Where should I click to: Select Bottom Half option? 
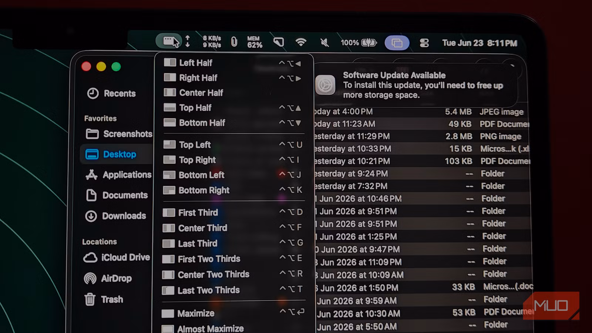pos(234,122)
